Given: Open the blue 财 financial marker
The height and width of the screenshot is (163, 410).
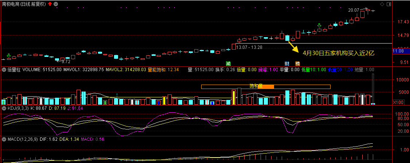Looking at the screenshot, I should pyautogui.click(x=287, y=63).
